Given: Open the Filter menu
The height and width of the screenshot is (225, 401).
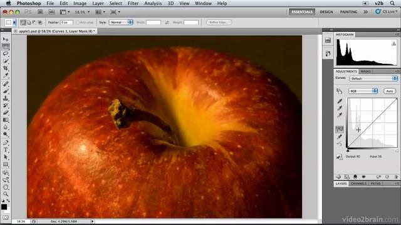Looking at the screenshot, I should pos(133,3).
